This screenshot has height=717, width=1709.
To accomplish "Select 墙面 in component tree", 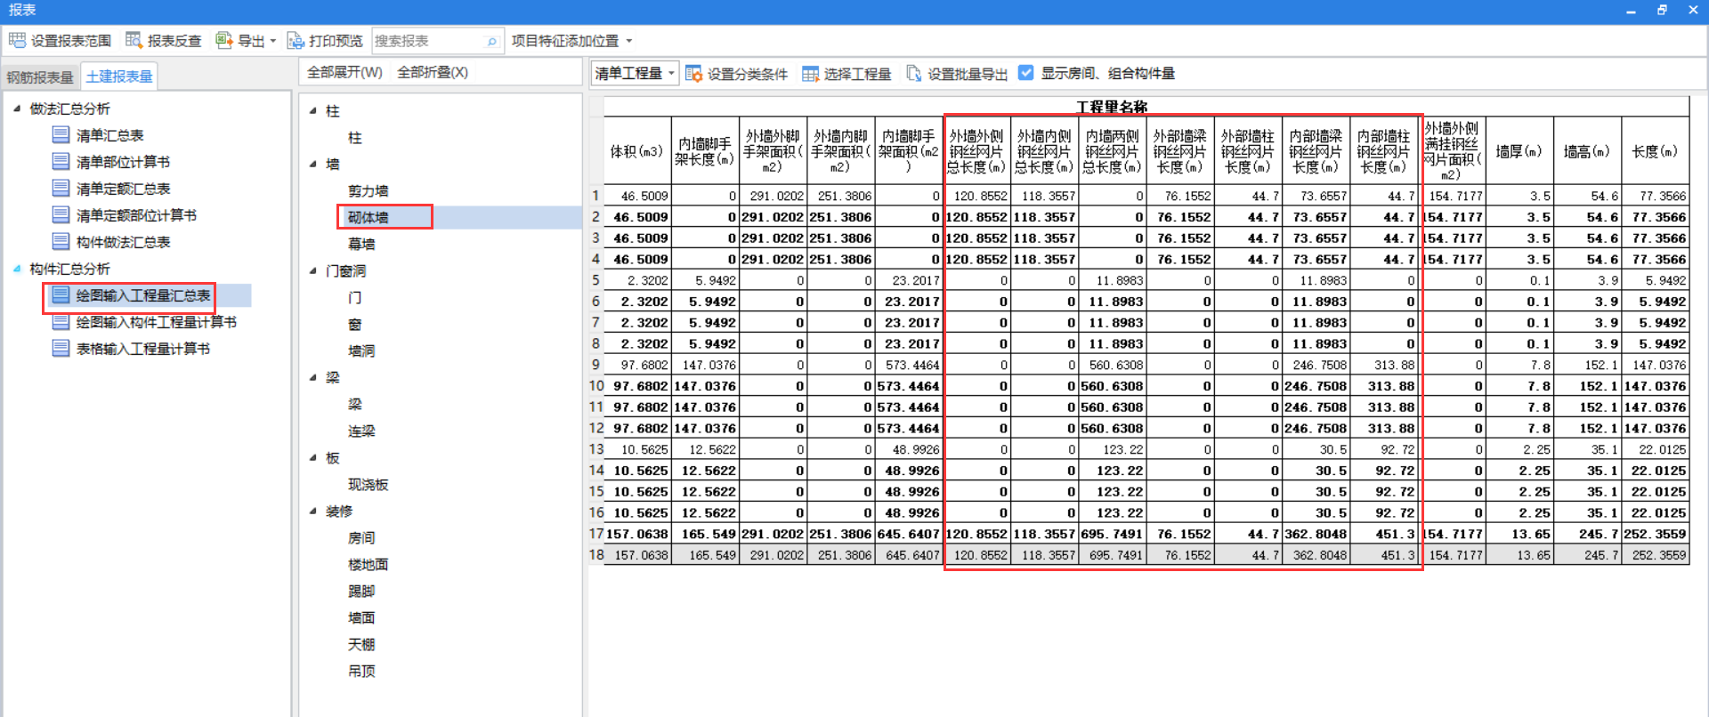I will (x=361, y=618).
